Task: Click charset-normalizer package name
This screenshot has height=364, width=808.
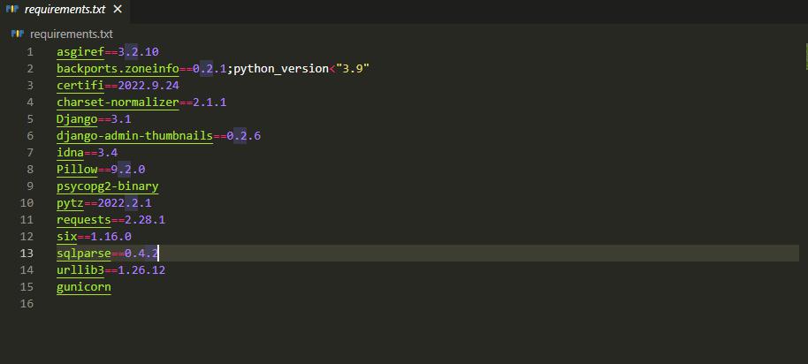Action: (118, 102)
